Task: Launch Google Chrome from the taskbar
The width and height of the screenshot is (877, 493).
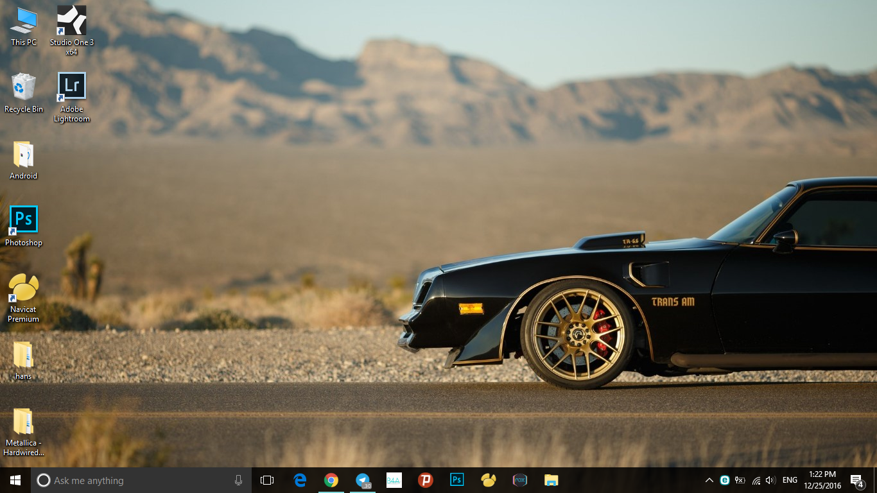Action: pos(331,480)
